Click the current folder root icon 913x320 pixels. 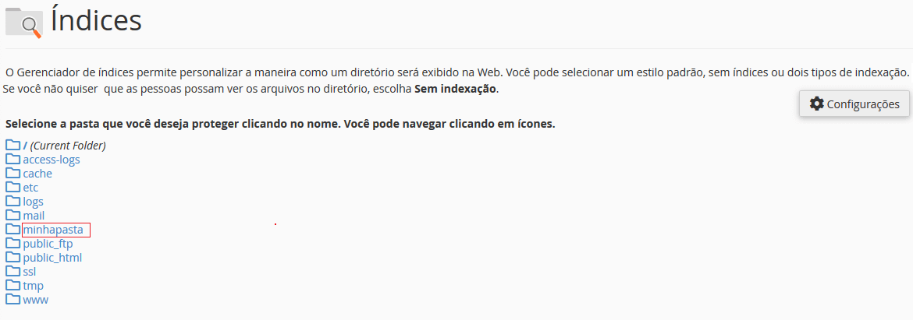tap(12, 145)
